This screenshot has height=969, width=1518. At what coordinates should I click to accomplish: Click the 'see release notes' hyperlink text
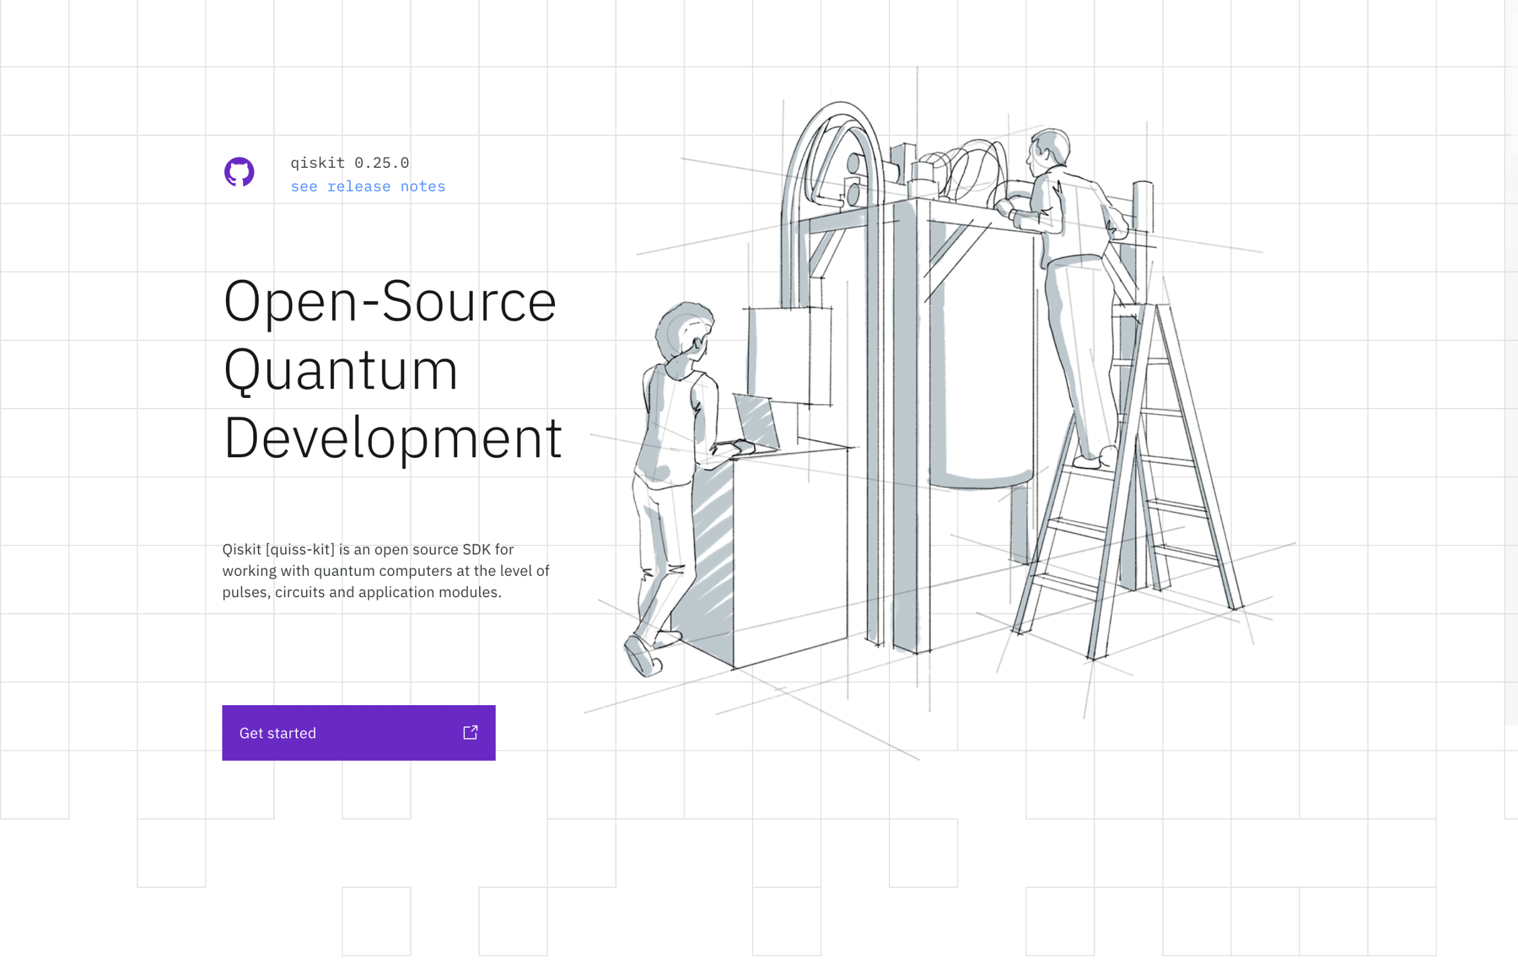(368, 186)
